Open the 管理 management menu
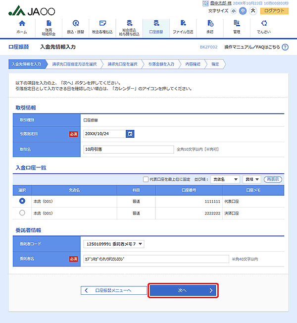Image resolution: width=297 pixels, height=323 pixels. pyautogui.click(x=237, y=27)
